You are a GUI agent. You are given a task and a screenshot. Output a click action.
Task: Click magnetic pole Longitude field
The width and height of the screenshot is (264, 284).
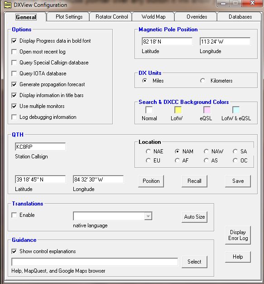[x=225, y=41]
